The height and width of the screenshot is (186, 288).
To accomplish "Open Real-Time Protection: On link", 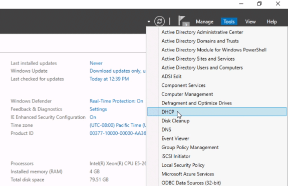I will [116, 101].
